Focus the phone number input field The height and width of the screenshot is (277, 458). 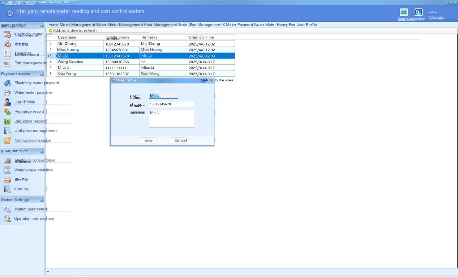[172, 104]
